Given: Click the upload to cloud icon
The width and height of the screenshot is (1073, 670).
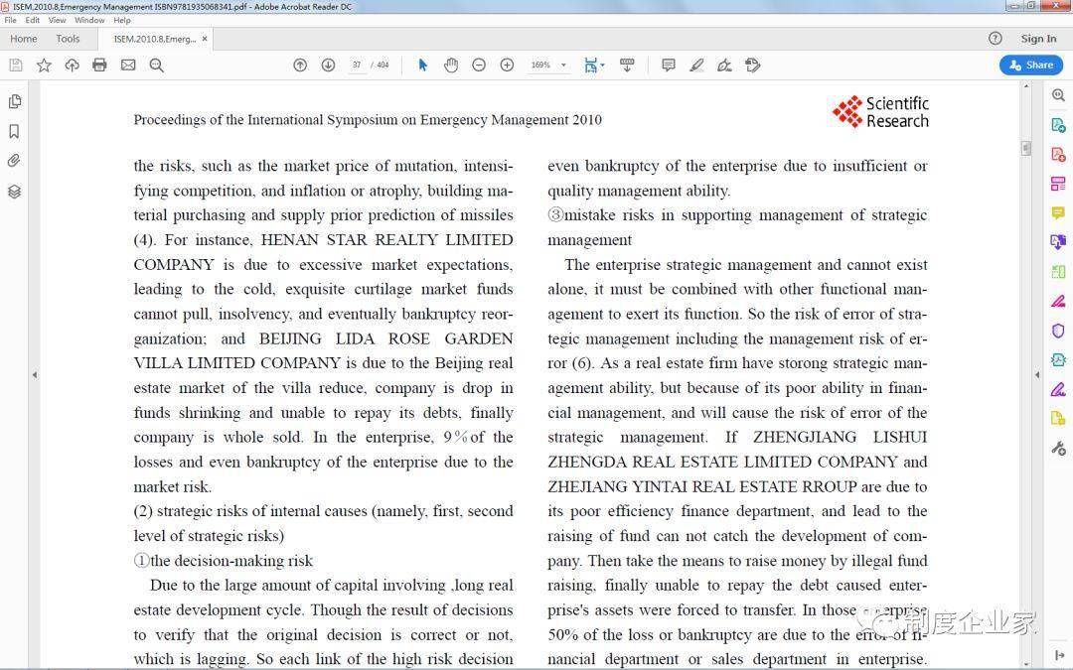Looking at the screenshot, I should coord(72,65).
